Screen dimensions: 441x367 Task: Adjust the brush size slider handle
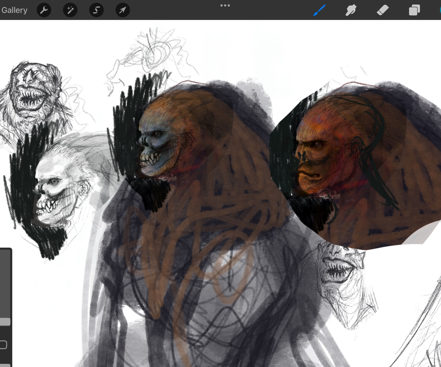pos(5,321)
